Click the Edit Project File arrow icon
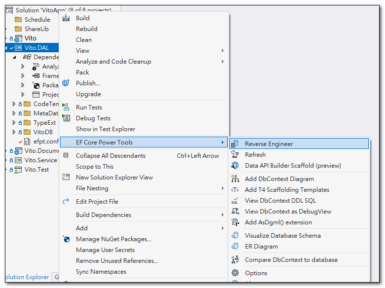 pos(66,201)
